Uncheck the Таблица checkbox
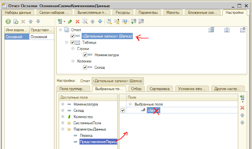Image resolution: width=252 pixels, height=149 pixels. click(72, 42)
